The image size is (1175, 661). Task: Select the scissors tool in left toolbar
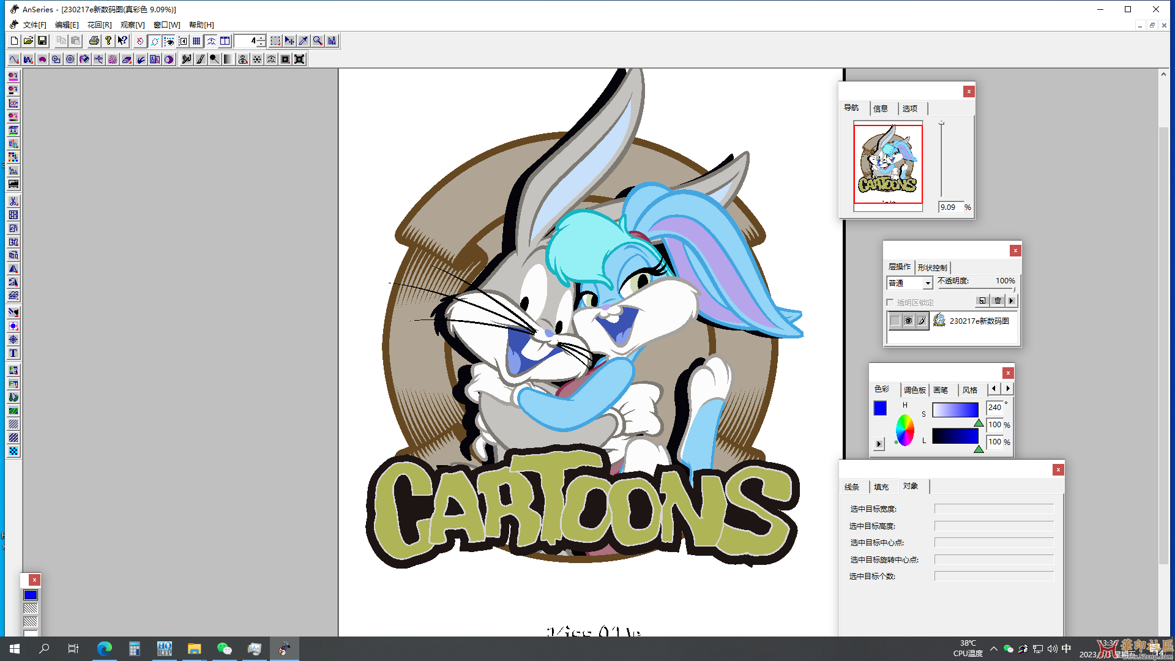coord(13,201)
